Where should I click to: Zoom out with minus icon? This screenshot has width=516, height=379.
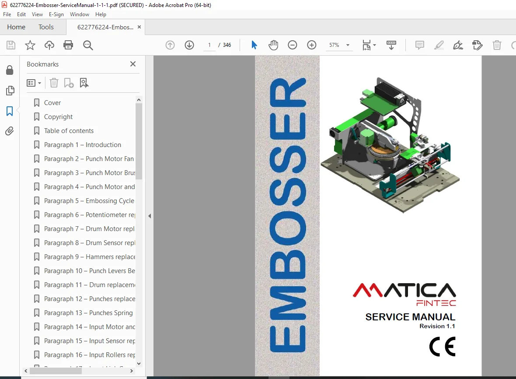[292, 45]
